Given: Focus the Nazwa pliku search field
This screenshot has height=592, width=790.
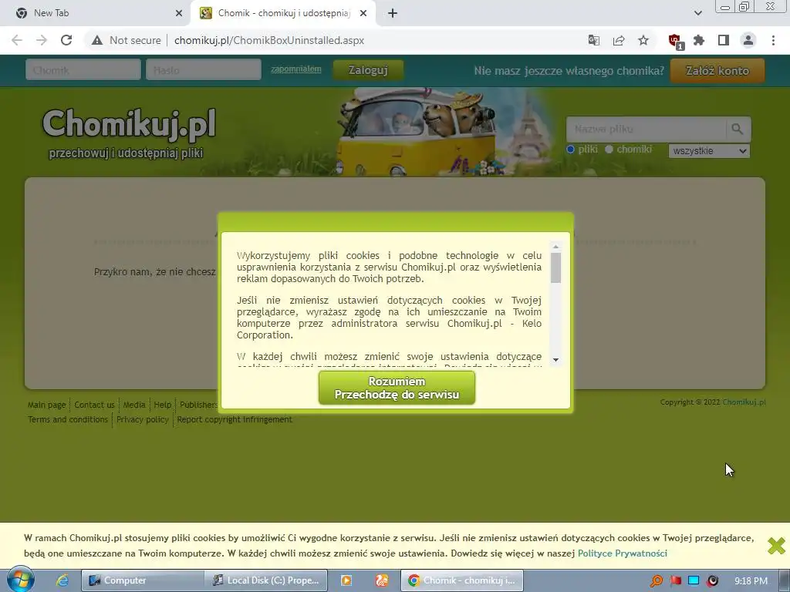Looking at the screenshot, I should [x=646, y=129].
